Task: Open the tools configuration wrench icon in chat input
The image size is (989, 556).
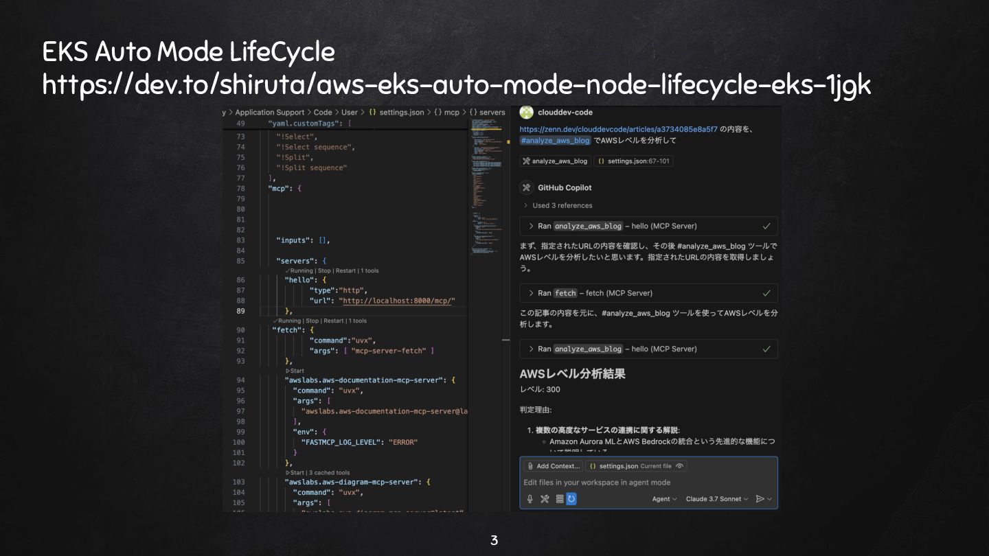Action: 545,499
